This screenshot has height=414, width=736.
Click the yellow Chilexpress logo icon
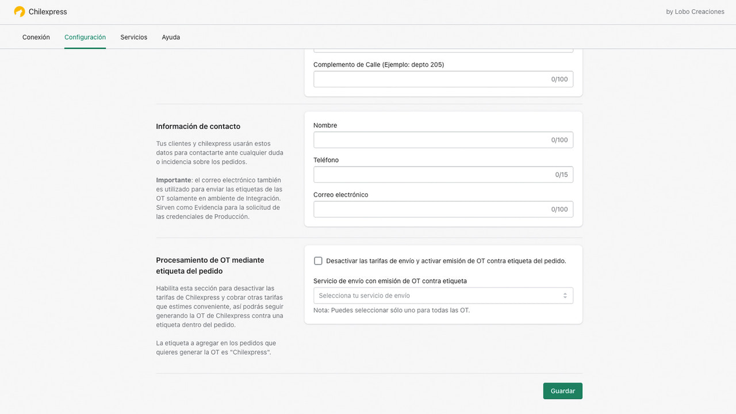[19, 11]
